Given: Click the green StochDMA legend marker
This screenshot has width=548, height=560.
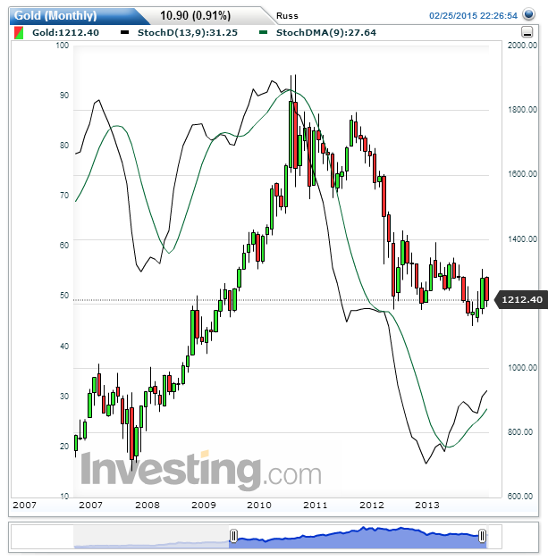Looking at the screenshot, I should coord(263,32).
